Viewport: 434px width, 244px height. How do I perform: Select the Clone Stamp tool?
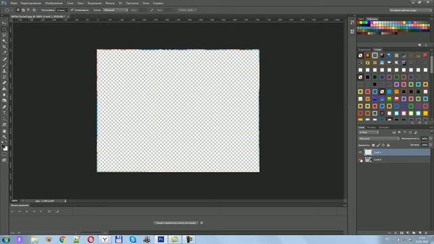coord(4,70)
